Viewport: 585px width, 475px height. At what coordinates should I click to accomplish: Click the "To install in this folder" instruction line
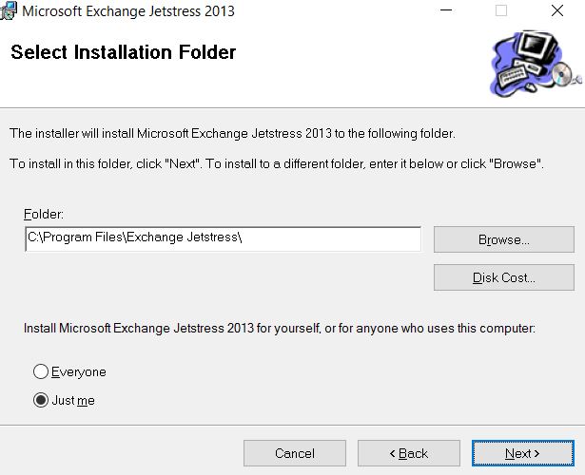[276, 163]
